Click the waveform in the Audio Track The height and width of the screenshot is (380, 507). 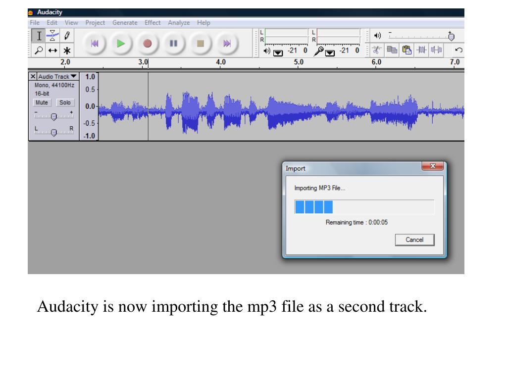tap(281, 107)
